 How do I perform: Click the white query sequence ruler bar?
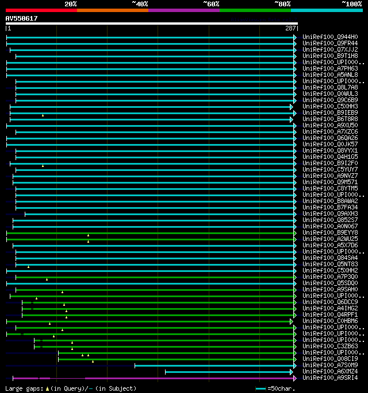click(x=152, y=24)
